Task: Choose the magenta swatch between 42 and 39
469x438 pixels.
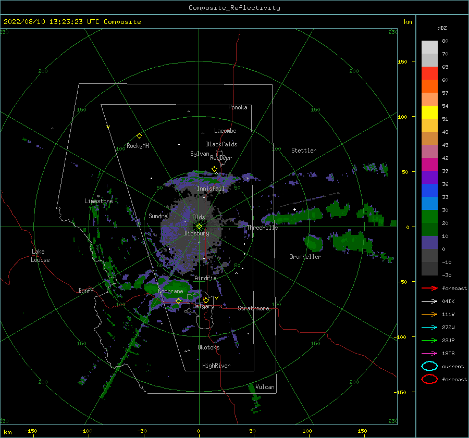Action: pos(429,165)
